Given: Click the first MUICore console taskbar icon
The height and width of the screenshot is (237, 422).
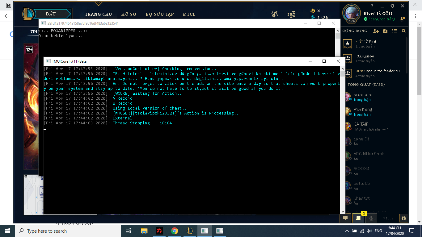Looking at the screenshot, I should [x=205, y=231].
